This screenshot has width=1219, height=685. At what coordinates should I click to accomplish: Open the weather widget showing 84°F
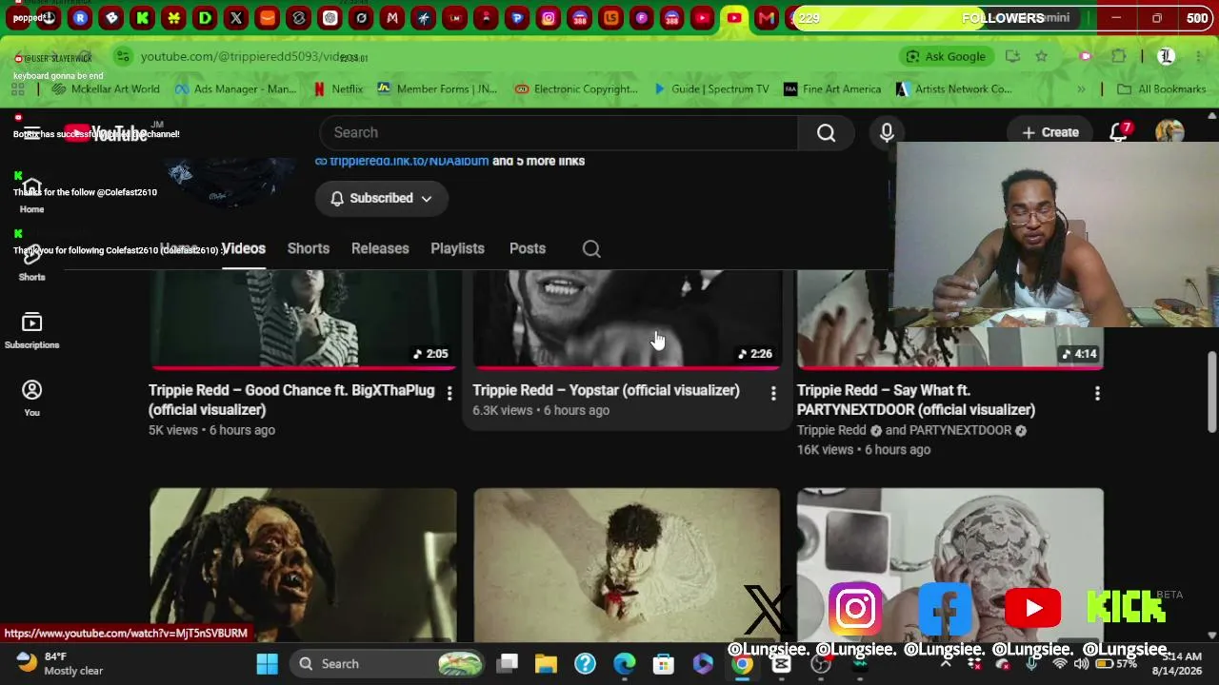point(61,664)
